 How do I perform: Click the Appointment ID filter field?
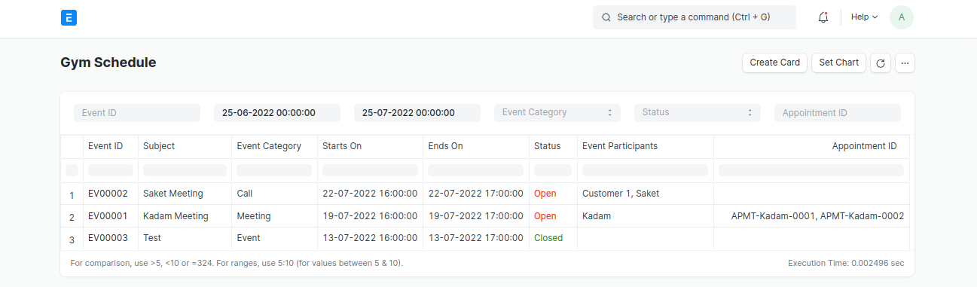point(838,113)
